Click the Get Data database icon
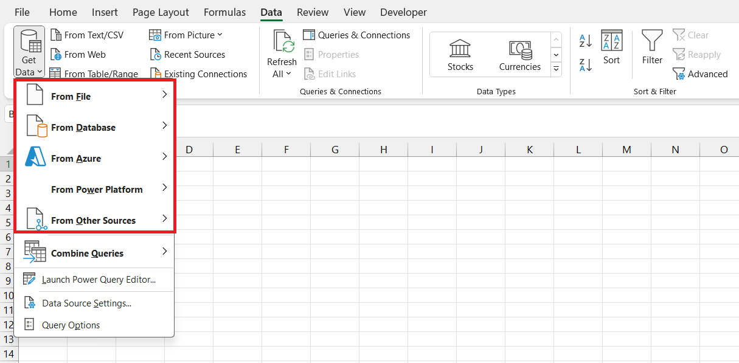 pos(29,41)
